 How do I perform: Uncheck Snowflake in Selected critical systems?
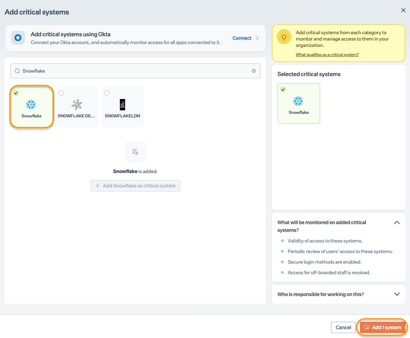click(x=283, y=90)
